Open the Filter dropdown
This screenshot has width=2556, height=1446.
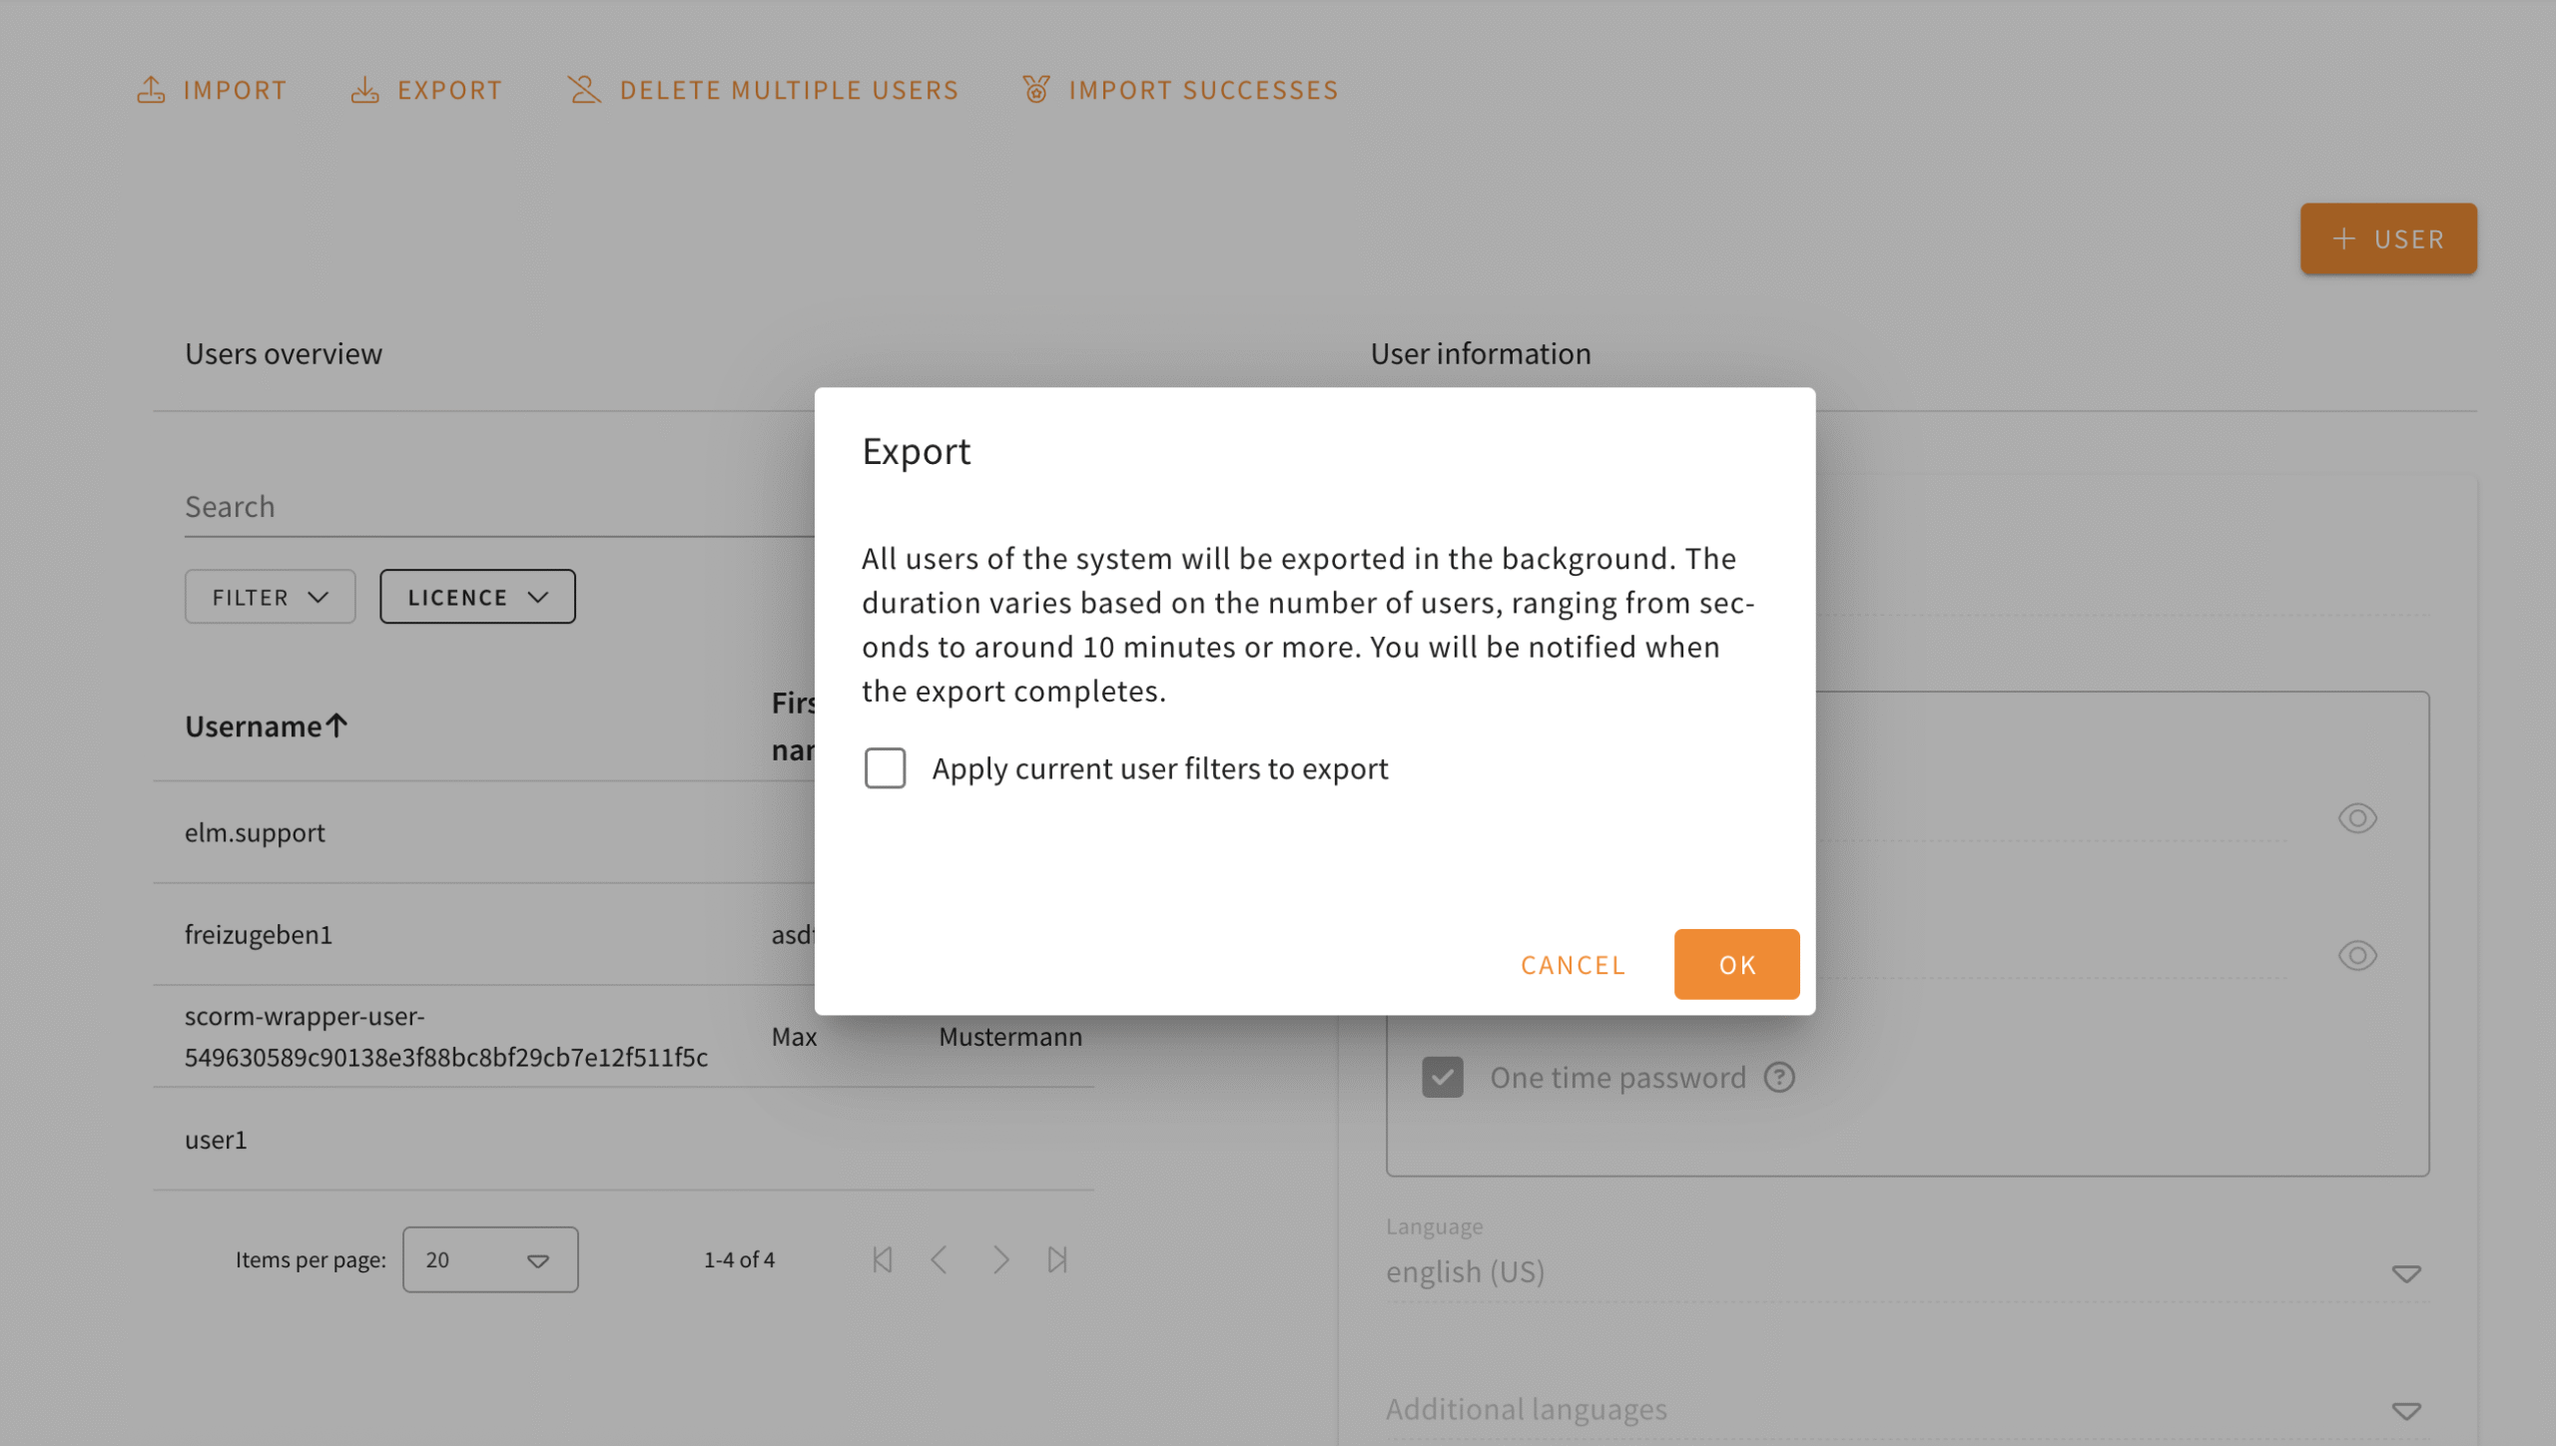coord(270,596)
